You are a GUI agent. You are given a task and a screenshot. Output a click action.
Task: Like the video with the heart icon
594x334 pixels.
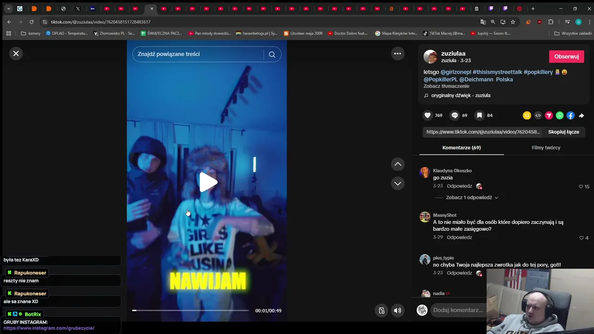pos(427,116)
